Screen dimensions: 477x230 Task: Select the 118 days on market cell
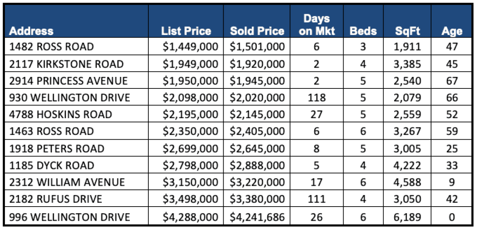pyautogui.click(x=316, y=98)
